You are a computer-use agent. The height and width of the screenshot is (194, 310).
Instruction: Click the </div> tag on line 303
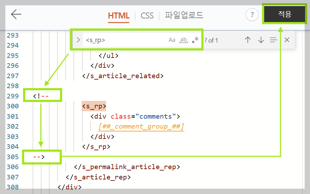[x=102, y=137]
